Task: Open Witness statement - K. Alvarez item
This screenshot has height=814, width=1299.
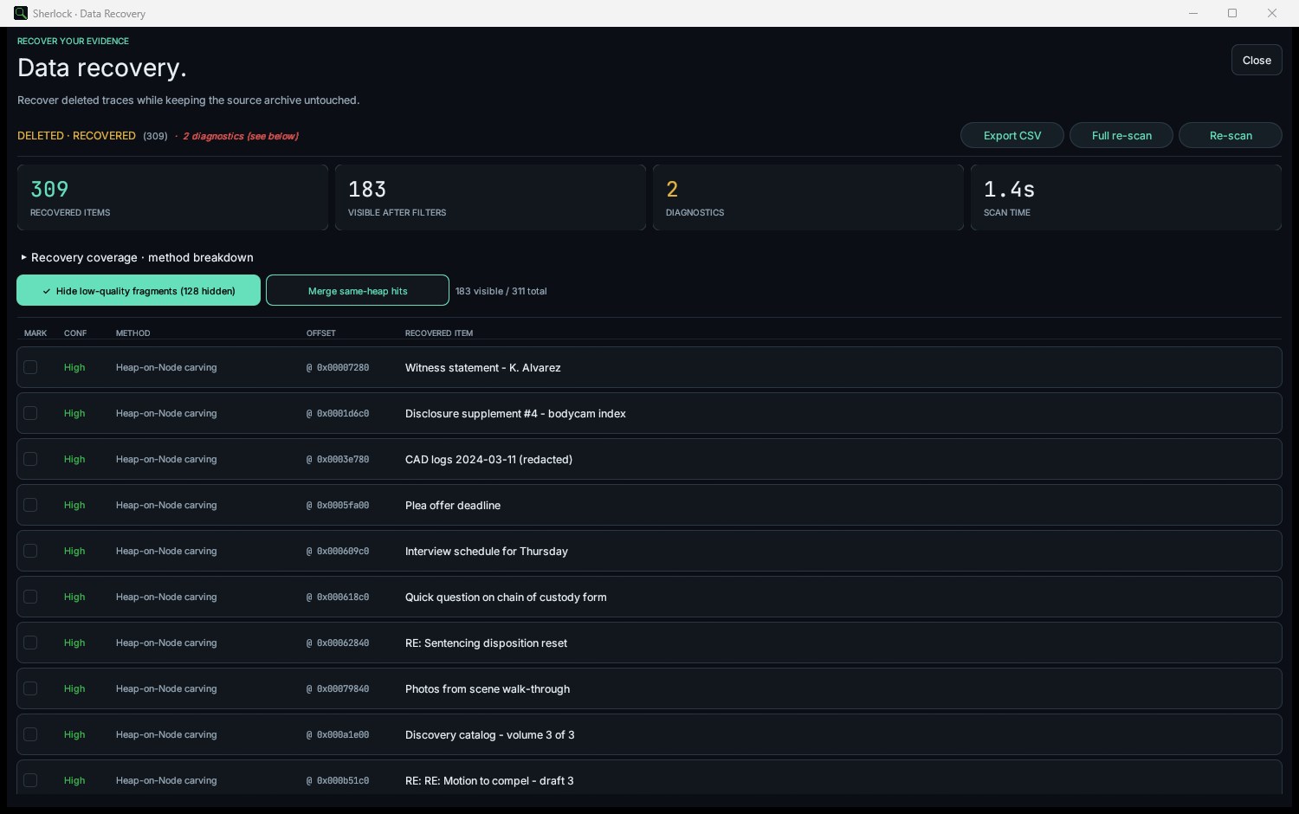Action: pyautogui.click(x=482, y=367)
